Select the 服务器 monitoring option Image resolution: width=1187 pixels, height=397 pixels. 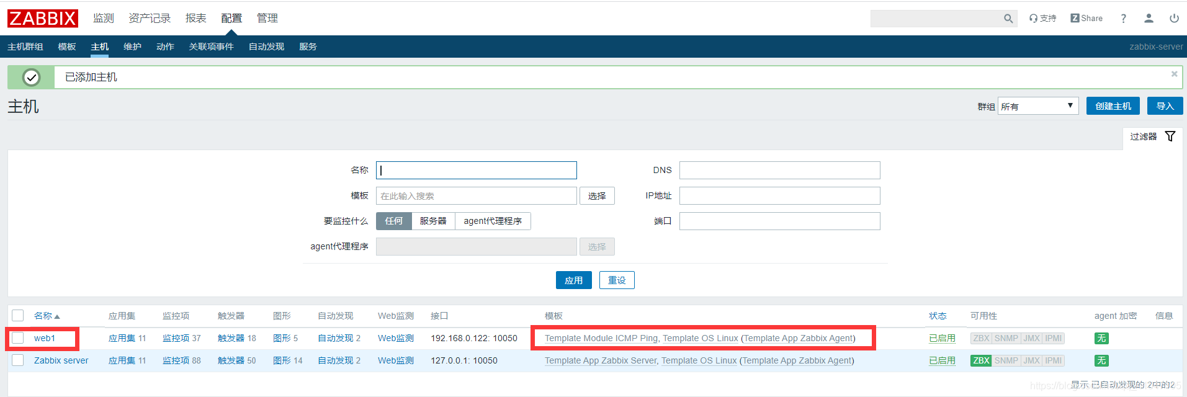(433, 221)
